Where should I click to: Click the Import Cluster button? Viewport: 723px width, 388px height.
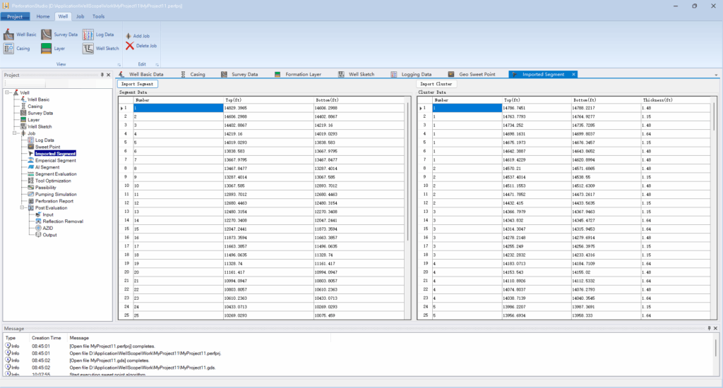pyautogui.click(x=436, y=84)
